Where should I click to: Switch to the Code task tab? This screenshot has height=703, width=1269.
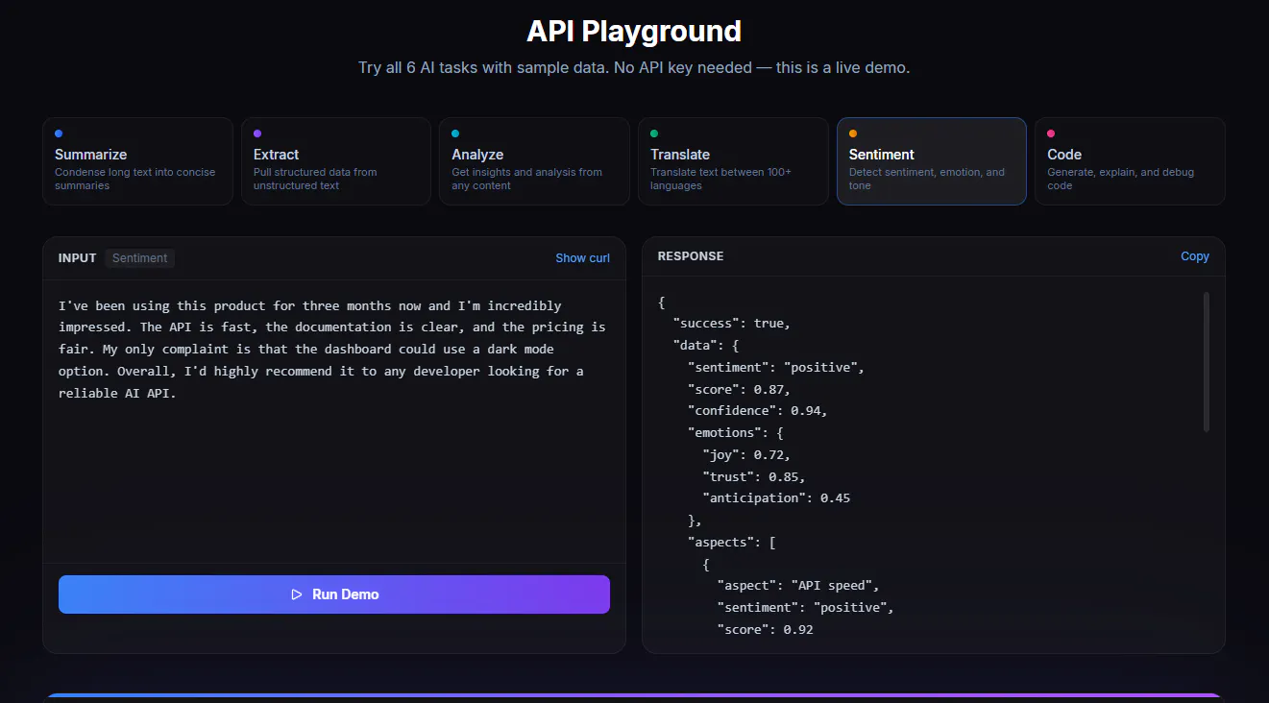1130,161
